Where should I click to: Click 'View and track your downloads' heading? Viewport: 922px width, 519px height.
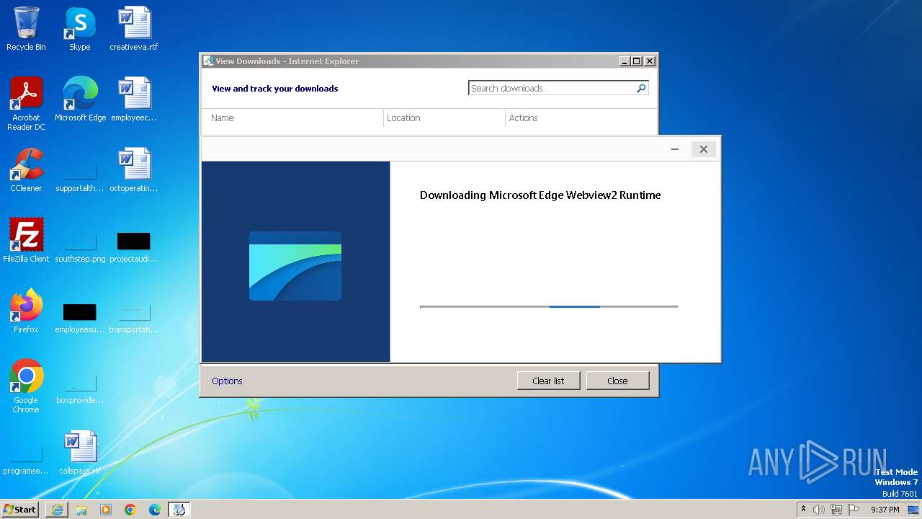(x=274, y=89)
